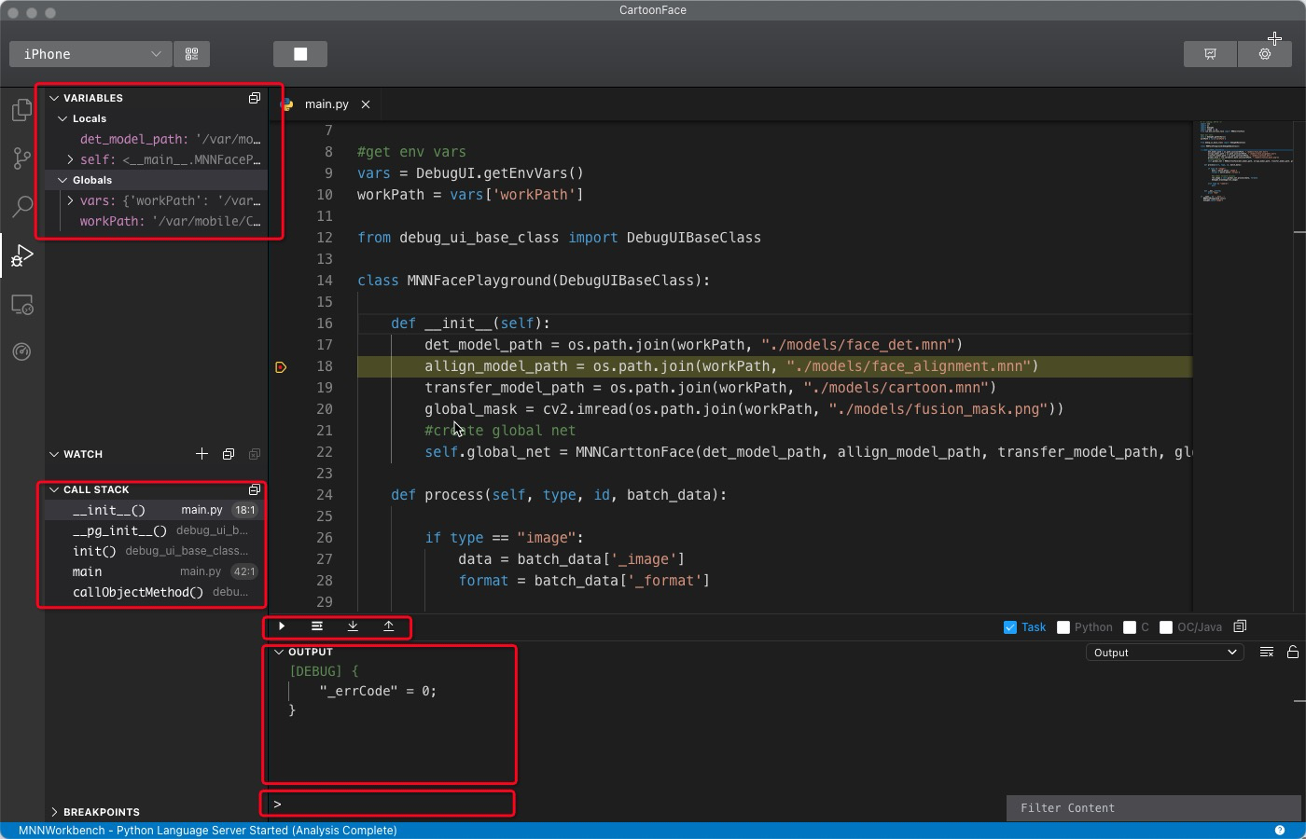1306x839 pixels.
Task: Open the Output channel dropdown
Action: click(1164, 653)
